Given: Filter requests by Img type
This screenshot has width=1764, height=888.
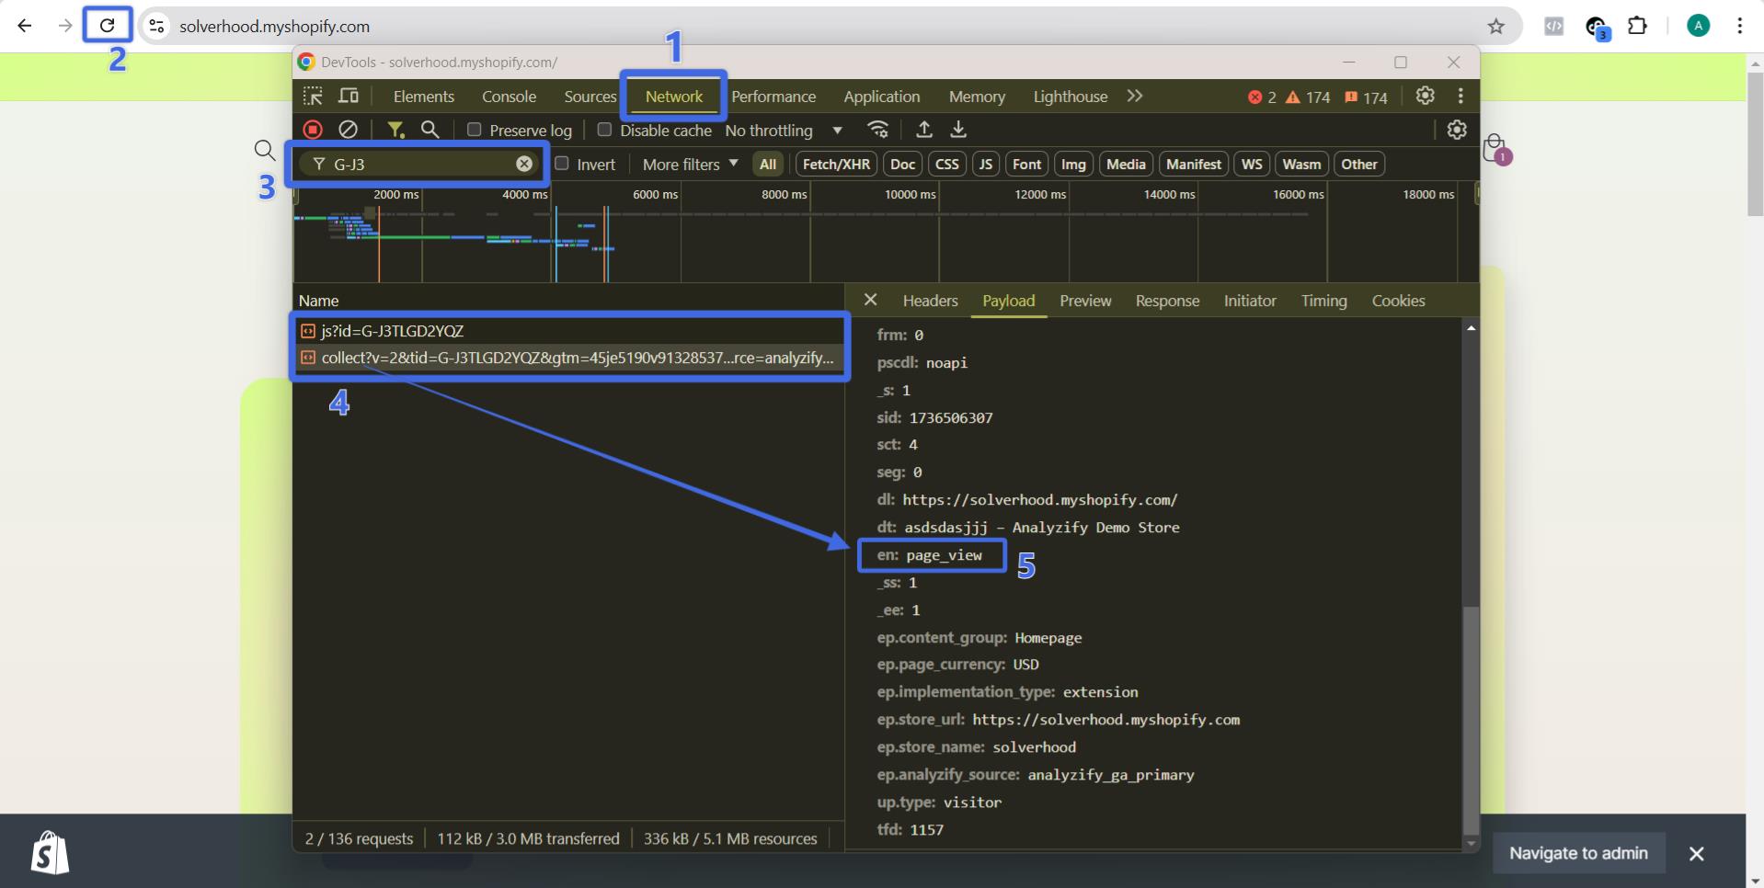Looking at the screenshot, I should (1073, 164).
